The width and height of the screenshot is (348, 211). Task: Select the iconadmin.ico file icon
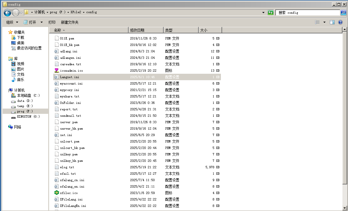pos(57,71)
